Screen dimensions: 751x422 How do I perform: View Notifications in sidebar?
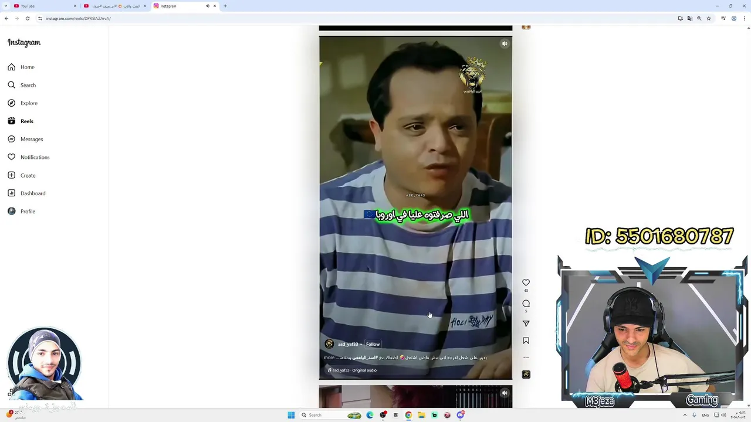click(x=28, y=157)
